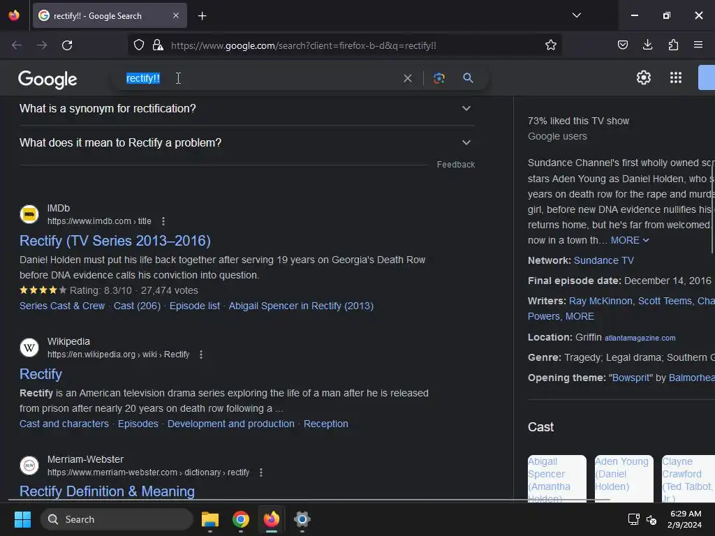Open 'Development and production' sitelink
Viewport: 715px width, 536px height.
point(230,424)
